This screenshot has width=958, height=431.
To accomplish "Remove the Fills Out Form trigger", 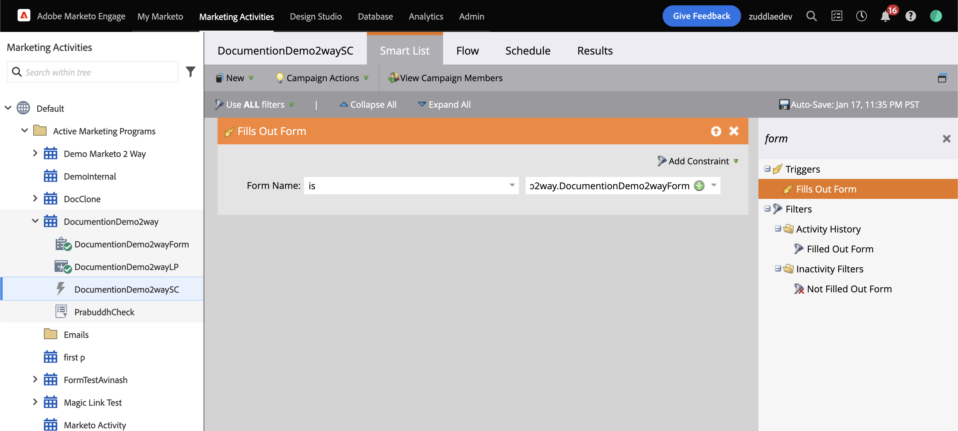I will coord(734,131).
